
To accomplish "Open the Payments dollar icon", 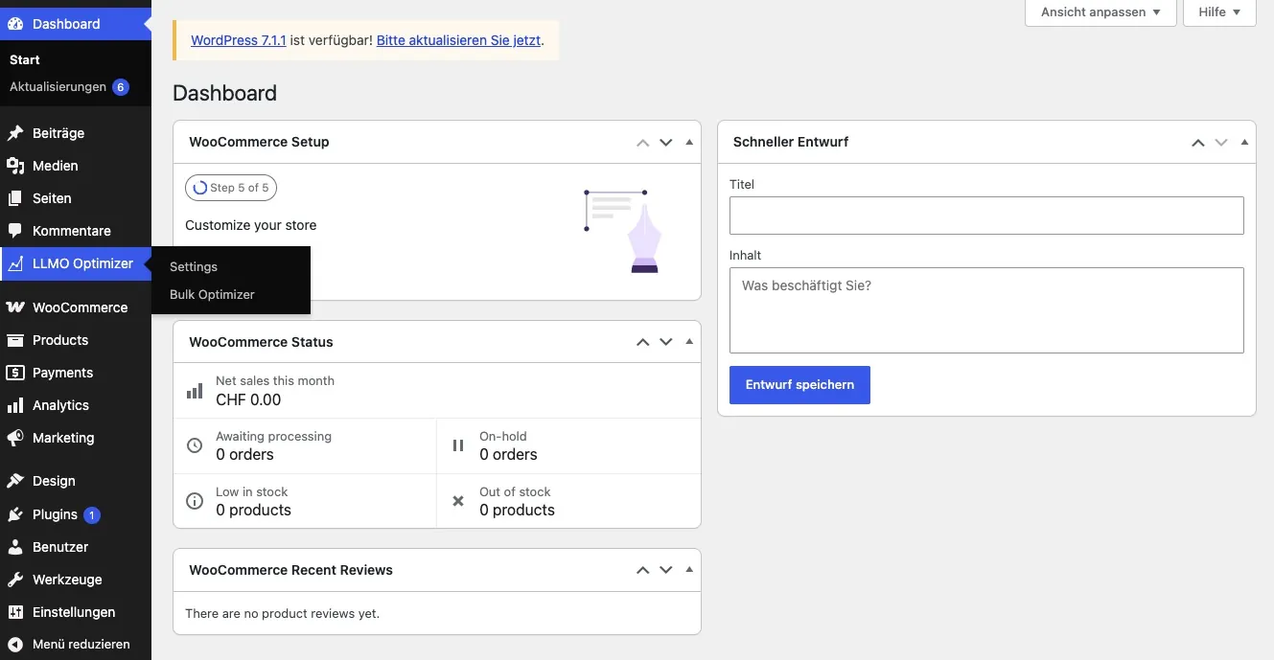I will click(x=15, y=373).
